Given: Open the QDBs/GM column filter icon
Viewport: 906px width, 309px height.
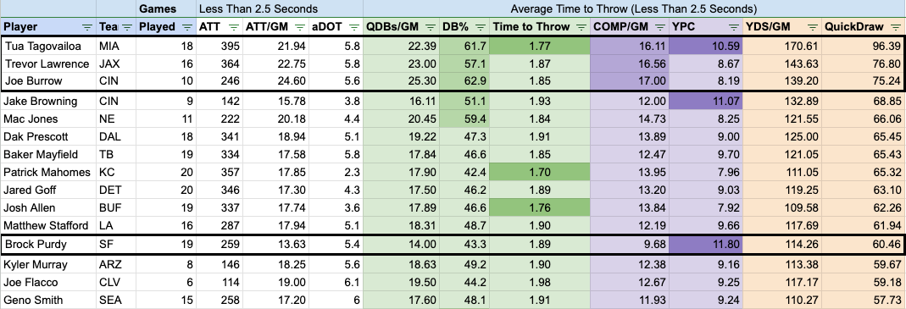Looking at the screenshot, I should [430, 26].
